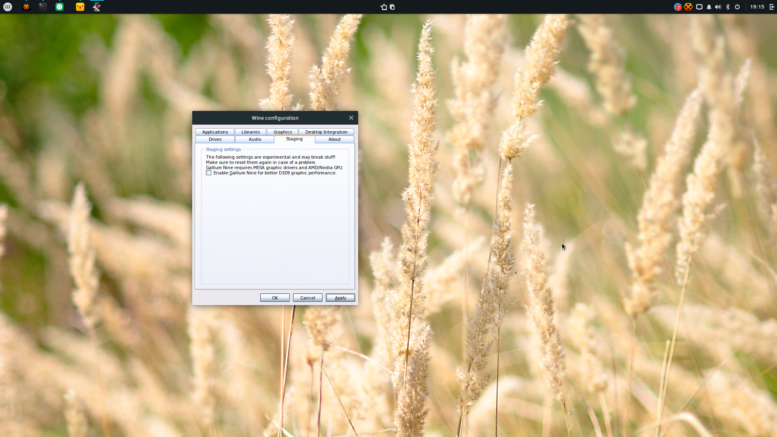
Task: Open the Desktop Integration tab
Action: (326, 132)
